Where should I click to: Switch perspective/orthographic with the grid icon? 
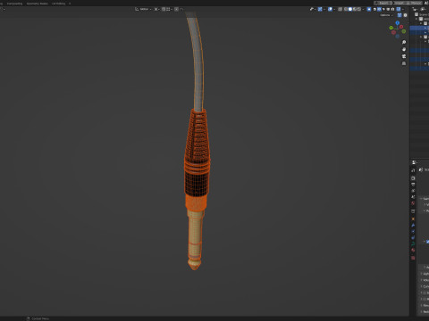[x=404, y=63]
